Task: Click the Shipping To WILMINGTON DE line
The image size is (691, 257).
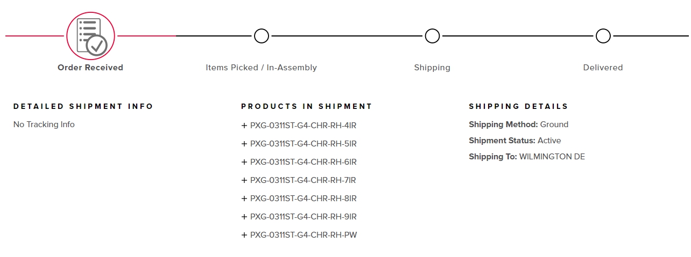Action: [x=527, y=157]
